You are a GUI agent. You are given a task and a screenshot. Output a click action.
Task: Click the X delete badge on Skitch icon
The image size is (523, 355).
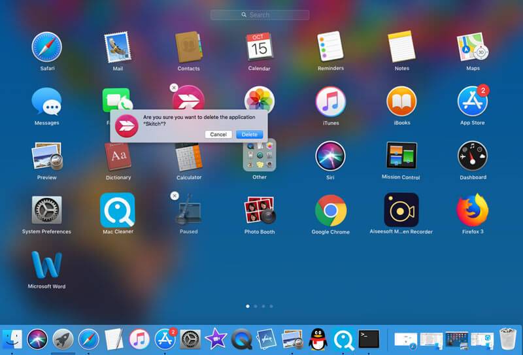click(173, 87)
